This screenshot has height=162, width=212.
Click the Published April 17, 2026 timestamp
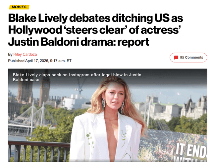pos(40,61)
